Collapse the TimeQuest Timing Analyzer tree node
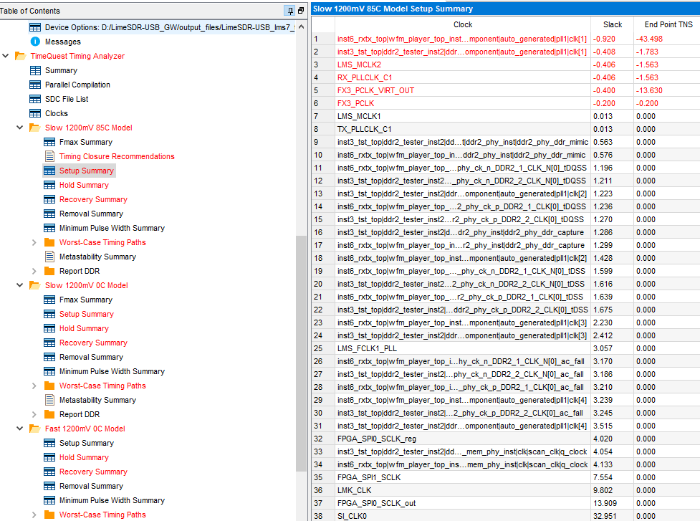Image resolution: width=700 pixels, height=521 pixels. pyautogui.click(x=6, y=56)
